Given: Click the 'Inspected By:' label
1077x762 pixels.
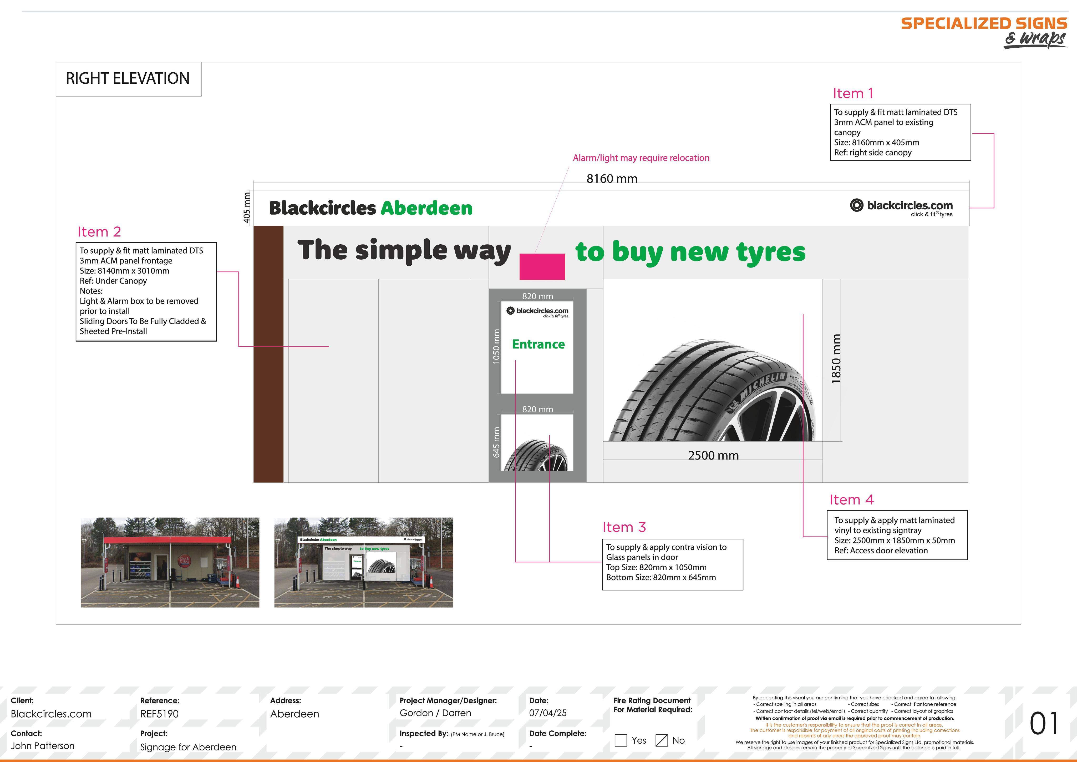Looking at the screenshot, I should click(x=424, y=733).
